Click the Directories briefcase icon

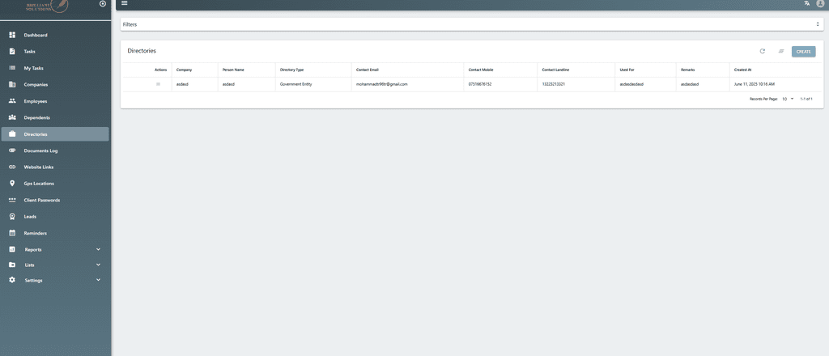[x=12, y=134]
